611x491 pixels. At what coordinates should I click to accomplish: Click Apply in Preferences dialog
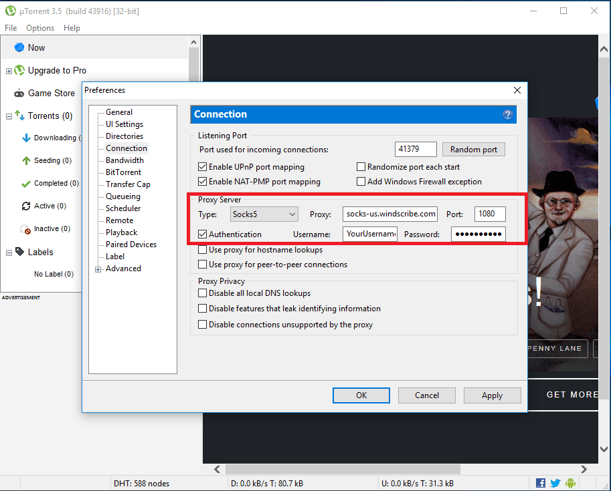coord(492,395)
